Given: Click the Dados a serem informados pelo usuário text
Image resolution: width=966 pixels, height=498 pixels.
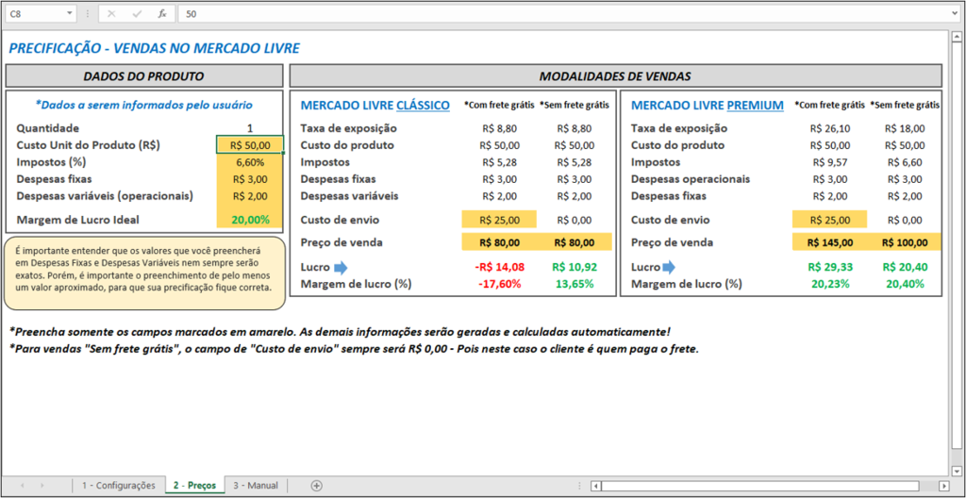Looking at the screenshot, I should click(x=144, y=106).
